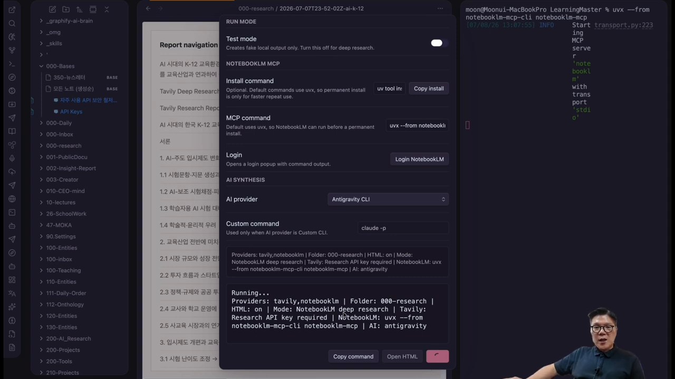This screenshot has height=379, width=675.
Task: Expand the 000-Daily folder
Action: [x=41, y=123]
